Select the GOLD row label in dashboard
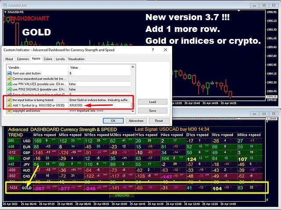281x210 pixels. click(x=27, y=188)
